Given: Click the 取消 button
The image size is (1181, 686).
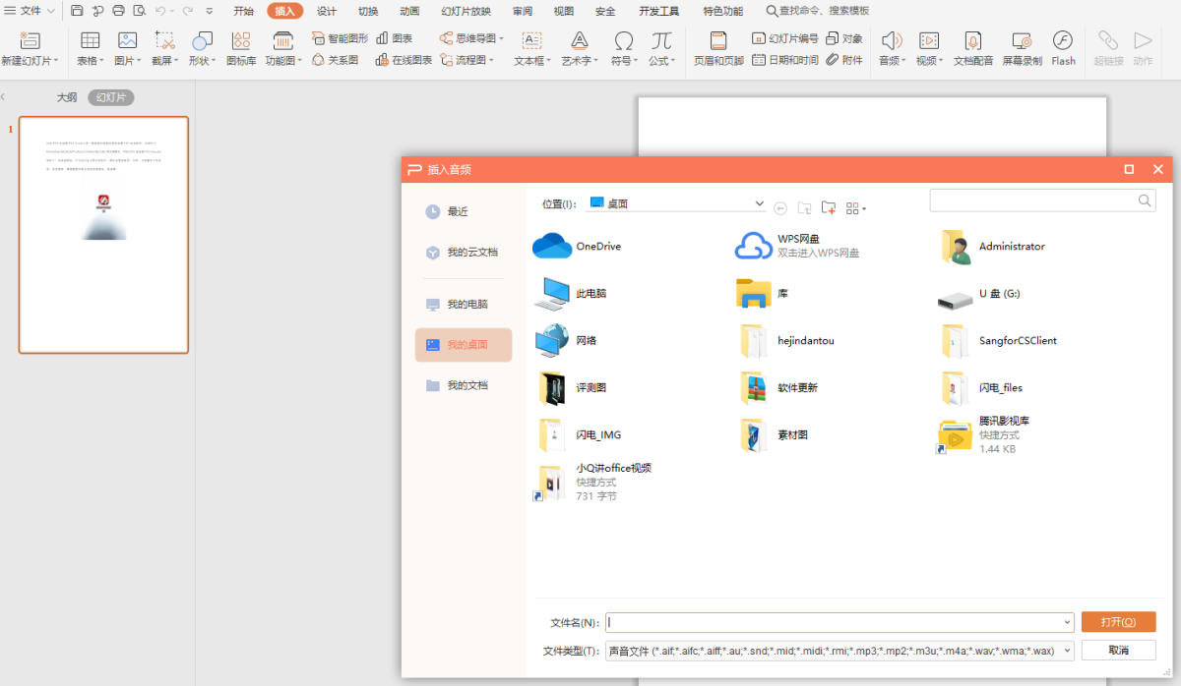Looking at the screenshot, I should coord(1118,651).
